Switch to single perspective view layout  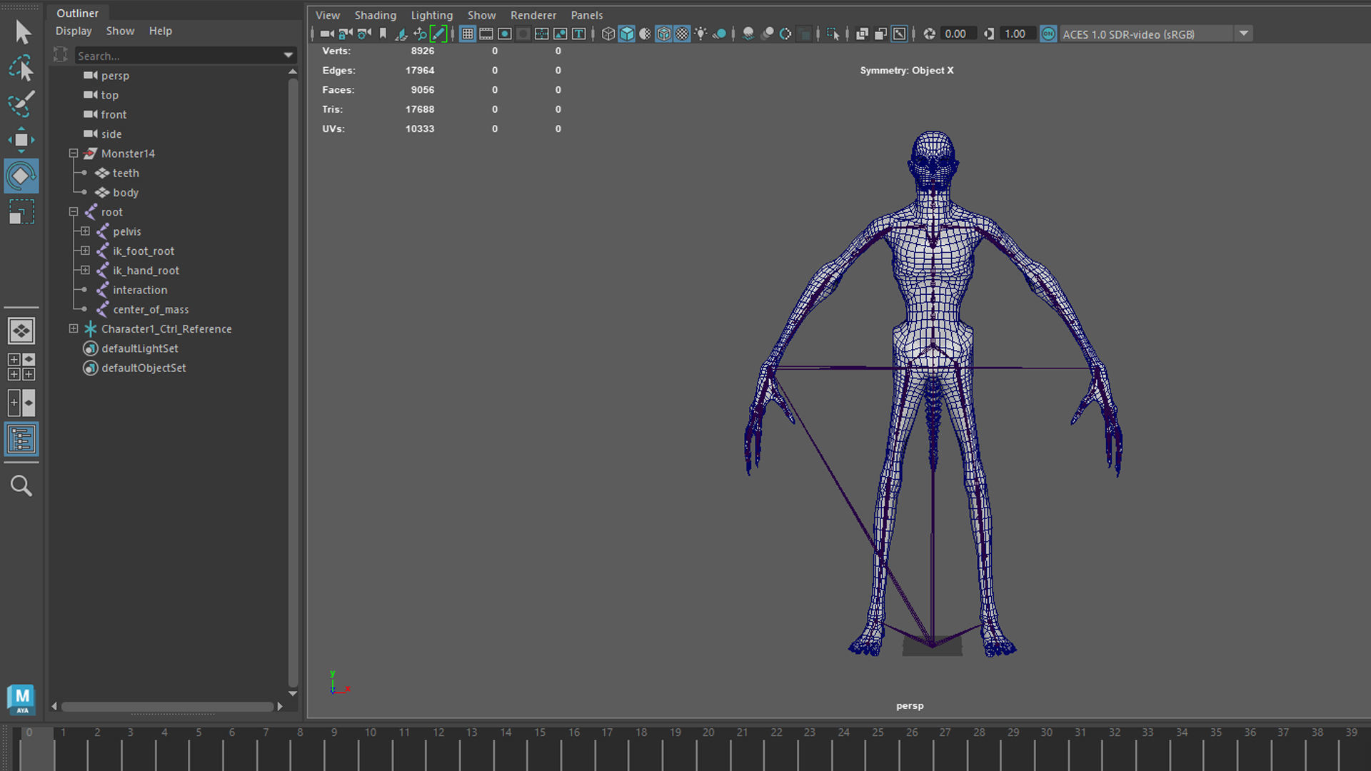(x=21, y=331)
